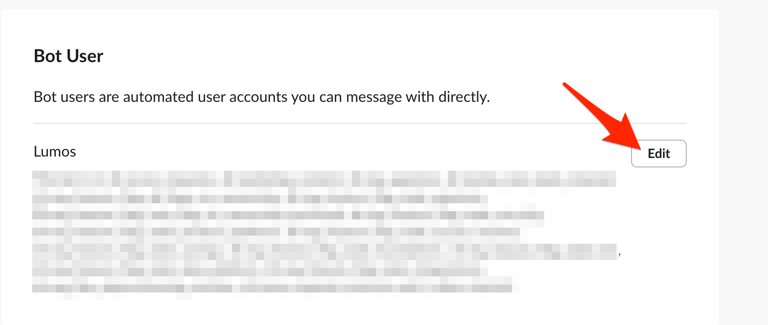
Task: Click the Edit button for Lumos
Action: point(658,154)
